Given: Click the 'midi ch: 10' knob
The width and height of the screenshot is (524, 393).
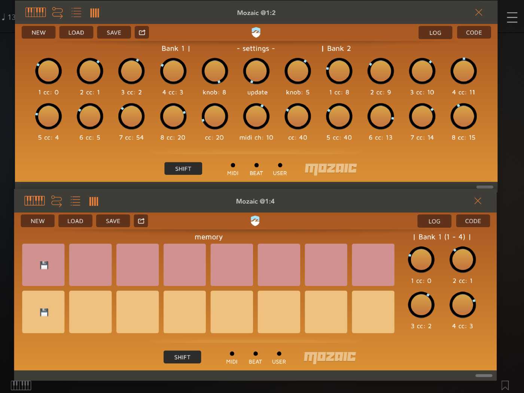Looking at the screenshot, I should tap(256, 116).
